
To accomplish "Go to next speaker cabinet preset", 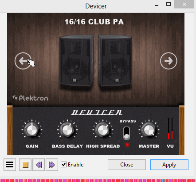I will click(x=169, y=61).
